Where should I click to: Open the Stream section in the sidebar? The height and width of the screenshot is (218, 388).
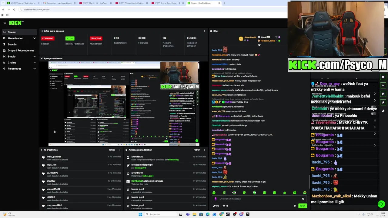19,32
